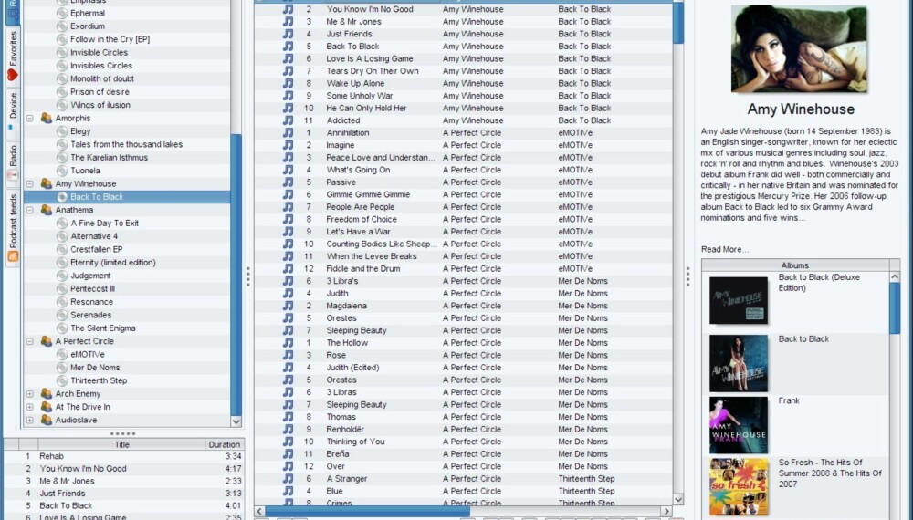913x520 pixels.
Task: Open the Podcast feeds sidebar tab
Action: point(13,228)
